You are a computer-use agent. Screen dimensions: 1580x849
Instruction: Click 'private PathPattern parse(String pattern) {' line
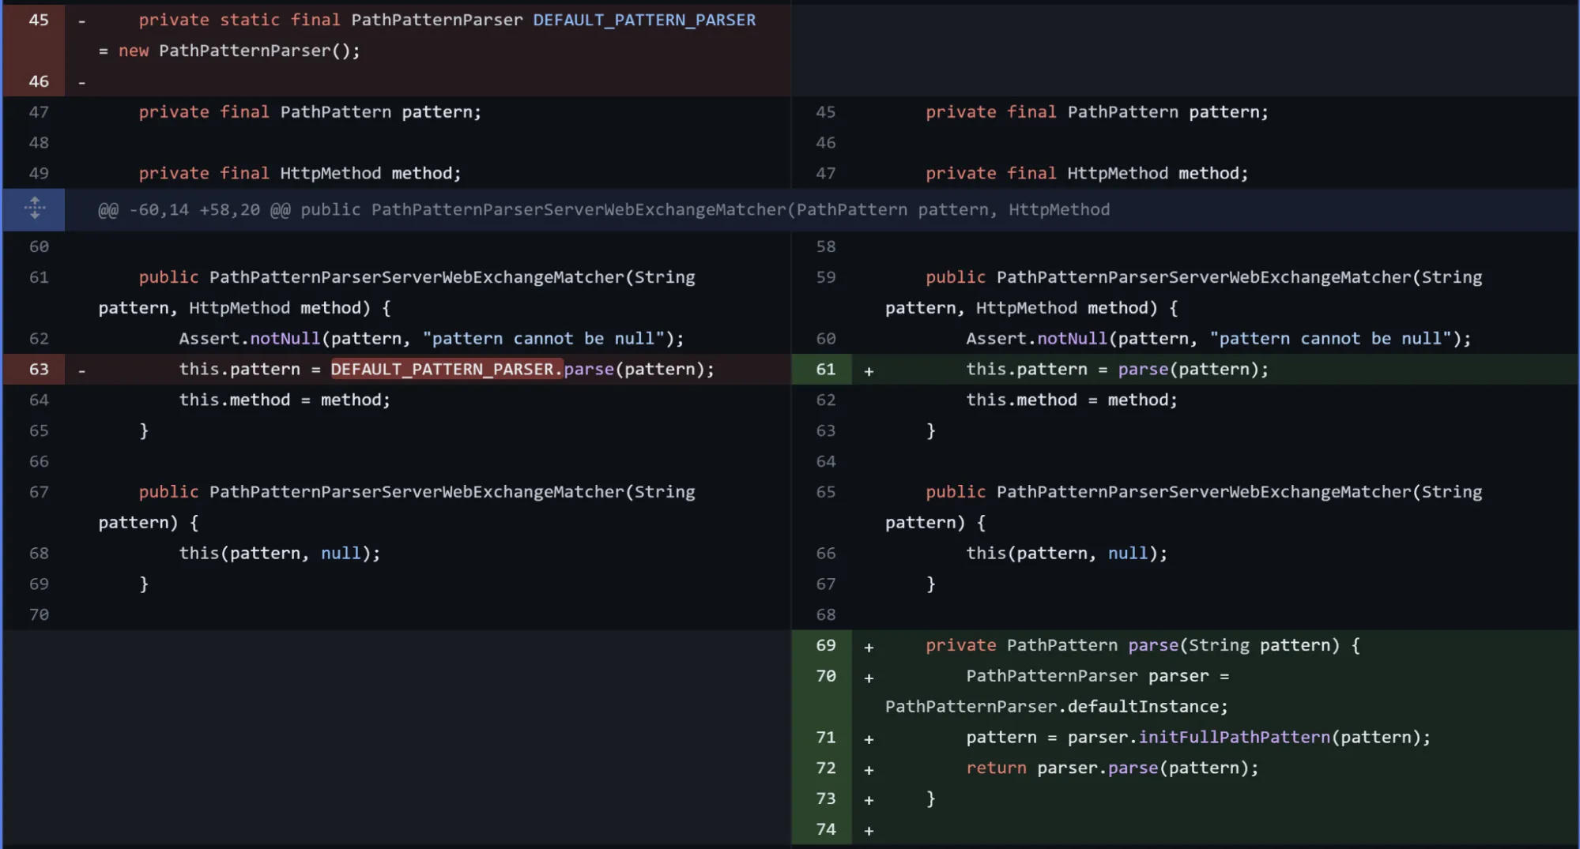click(1143, 645)
